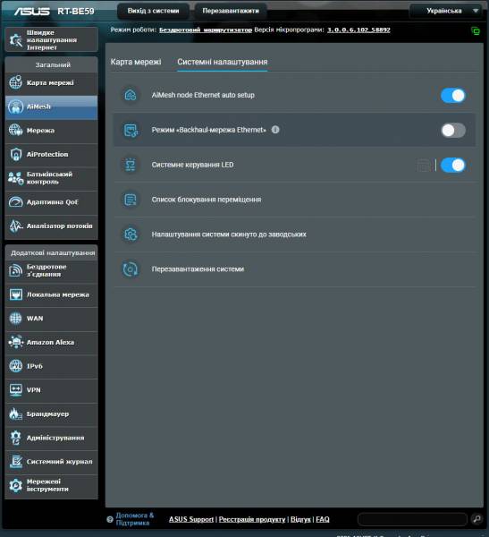
Task: Click the AiMesh node Ethernet auto setup label
Action: 203,95
